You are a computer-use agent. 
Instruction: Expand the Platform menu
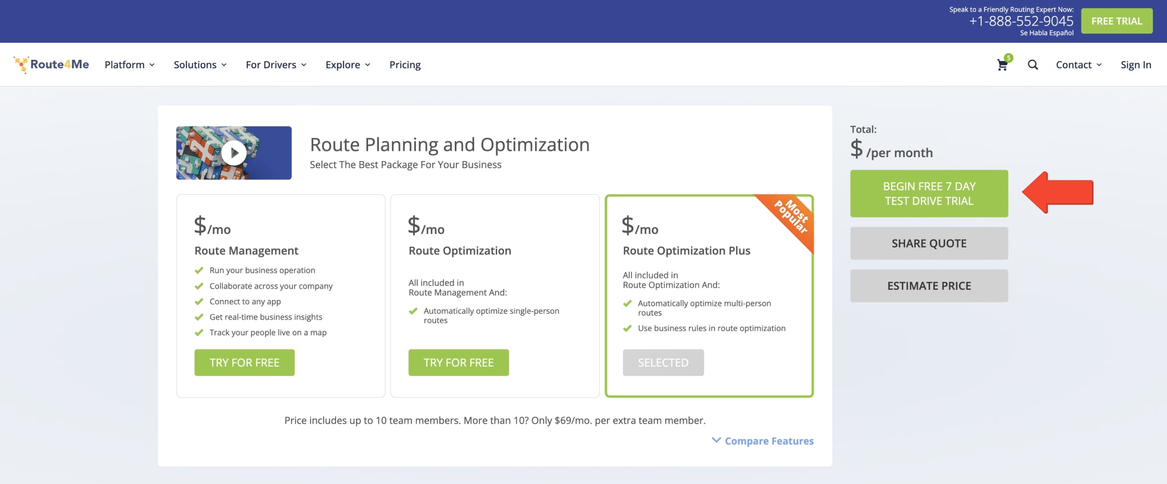click(129, 65)
